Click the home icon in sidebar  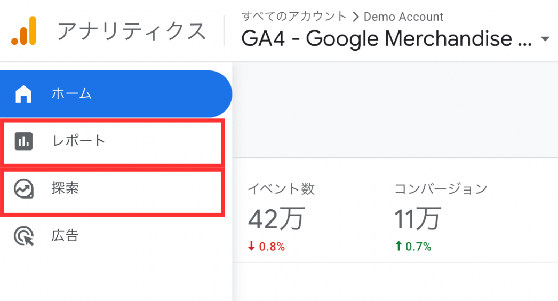23,94
